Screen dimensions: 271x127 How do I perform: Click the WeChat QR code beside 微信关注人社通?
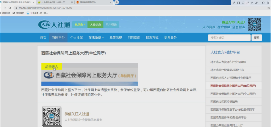(x=52, y=117)
